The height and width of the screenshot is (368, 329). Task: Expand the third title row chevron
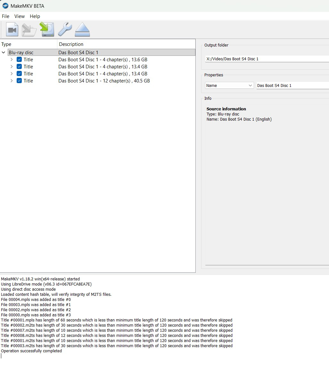(x=12, y=74)
